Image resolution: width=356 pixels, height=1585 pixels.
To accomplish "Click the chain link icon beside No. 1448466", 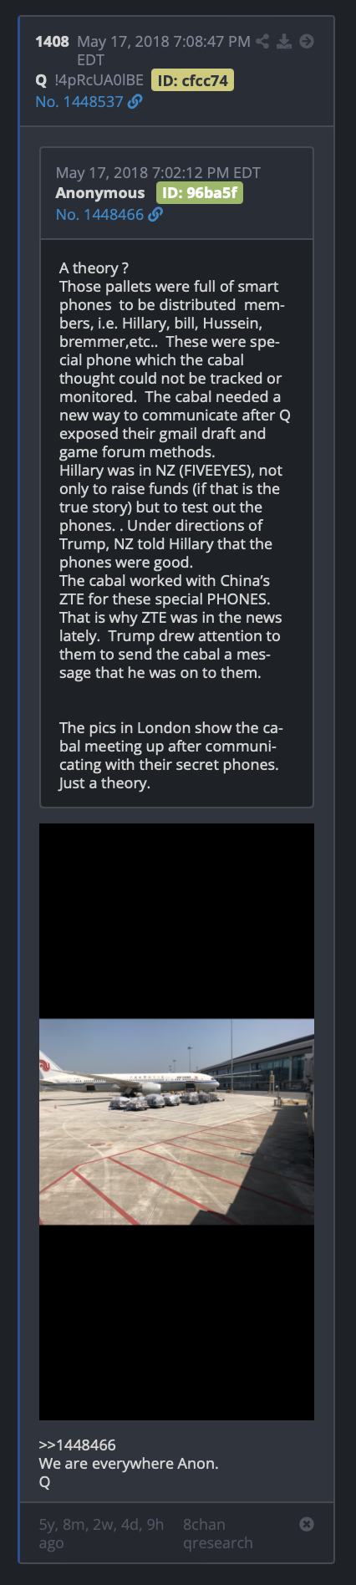I will (155, 214).
